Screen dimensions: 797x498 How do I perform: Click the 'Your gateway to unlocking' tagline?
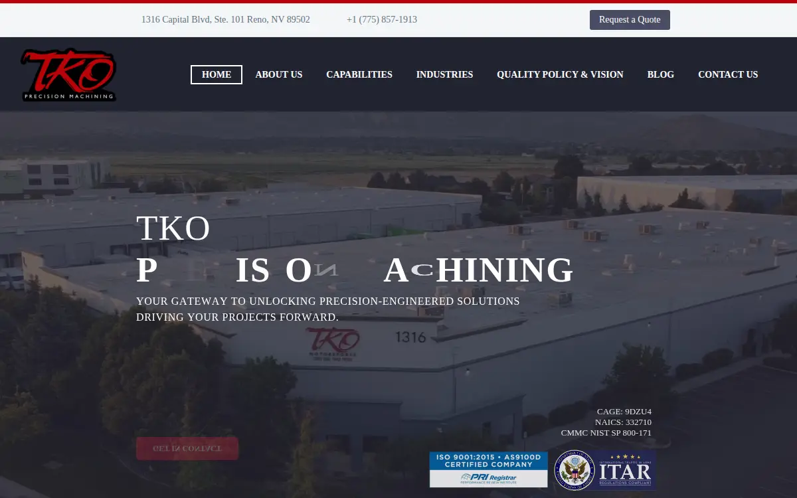tap(328, 309)
